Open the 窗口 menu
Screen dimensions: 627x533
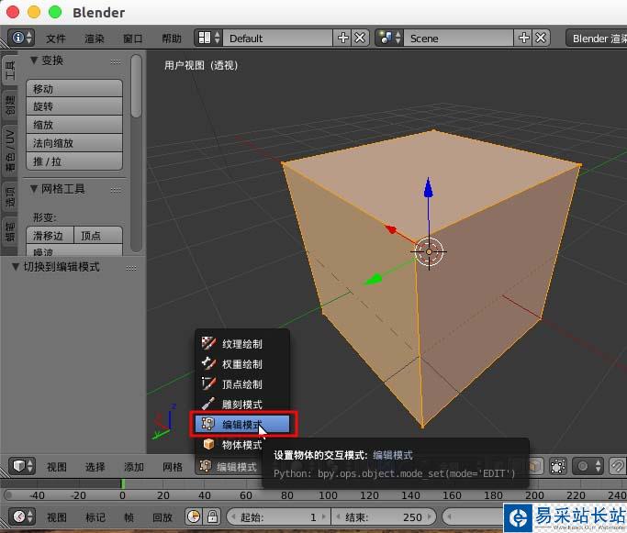point(133,39)
